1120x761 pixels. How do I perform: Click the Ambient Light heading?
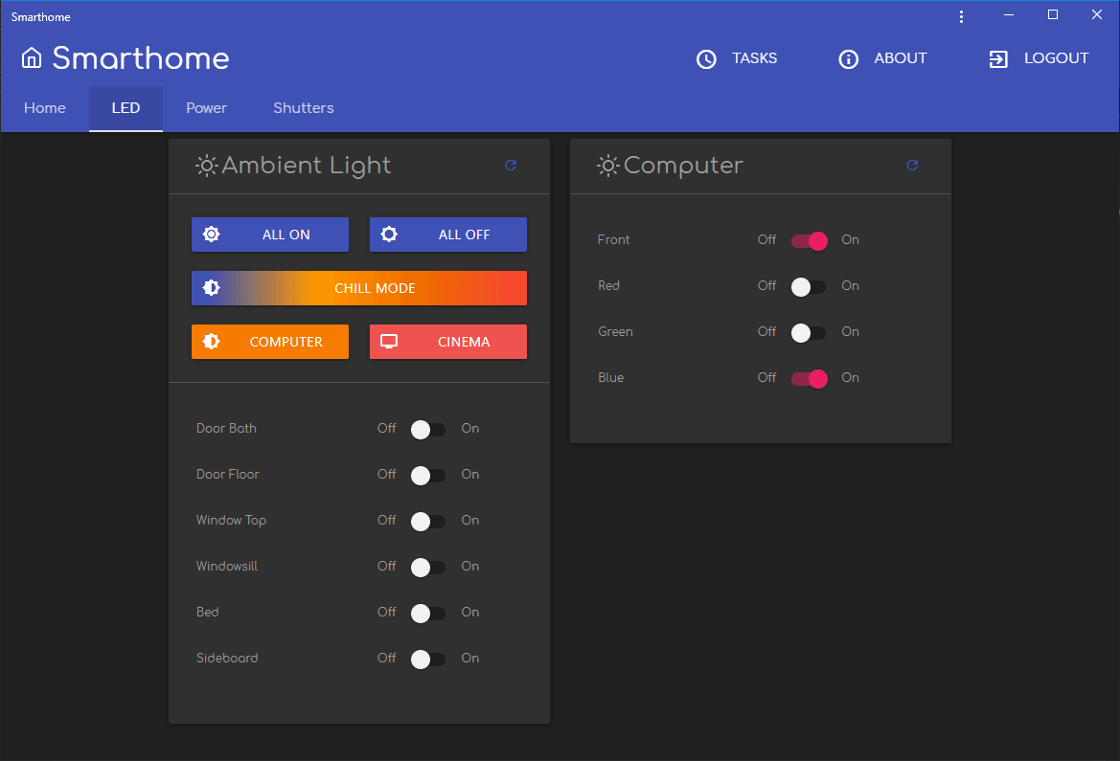click(307, 166)
